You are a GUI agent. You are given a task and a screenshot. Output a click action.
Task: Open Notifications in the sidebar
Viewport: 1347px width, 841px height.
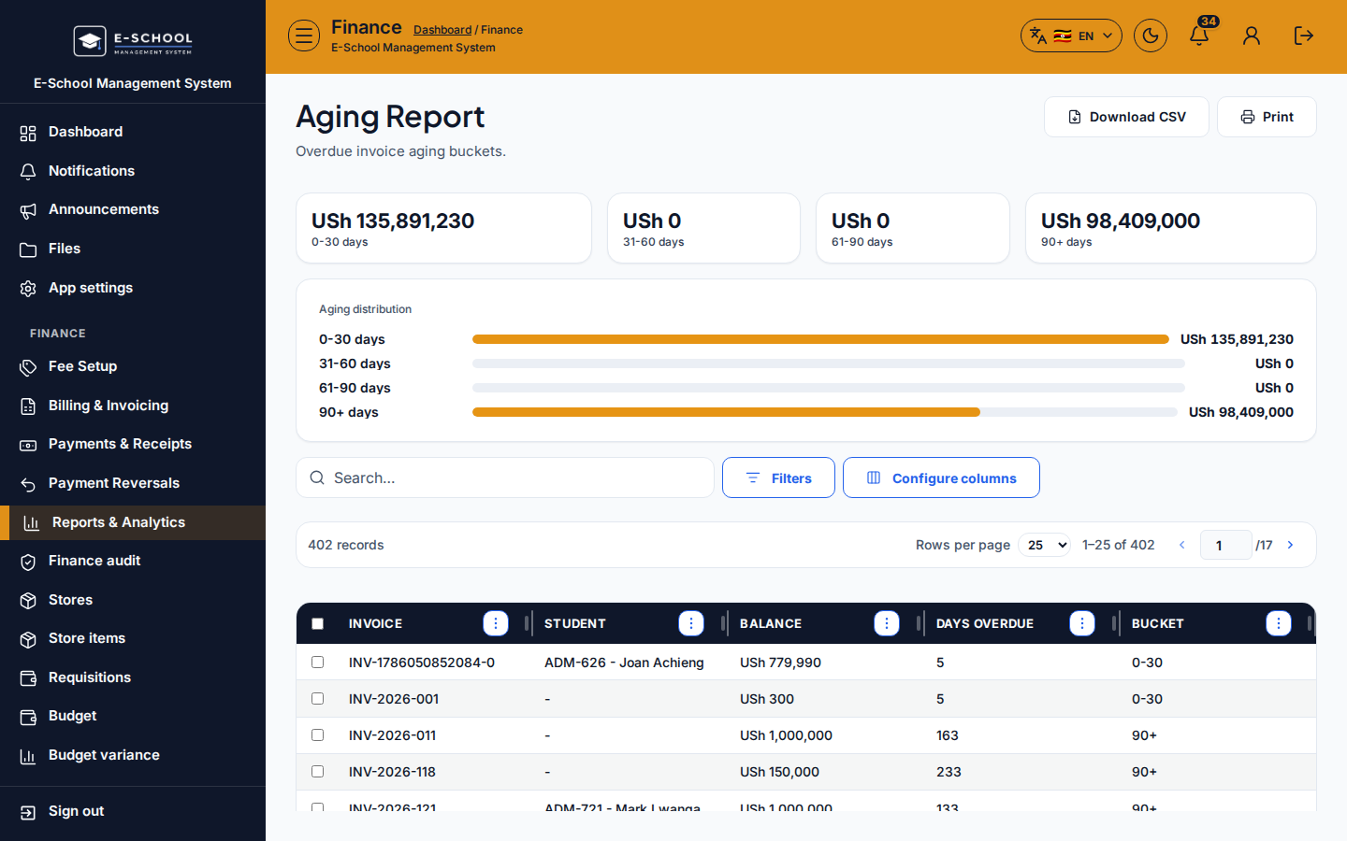133,171
